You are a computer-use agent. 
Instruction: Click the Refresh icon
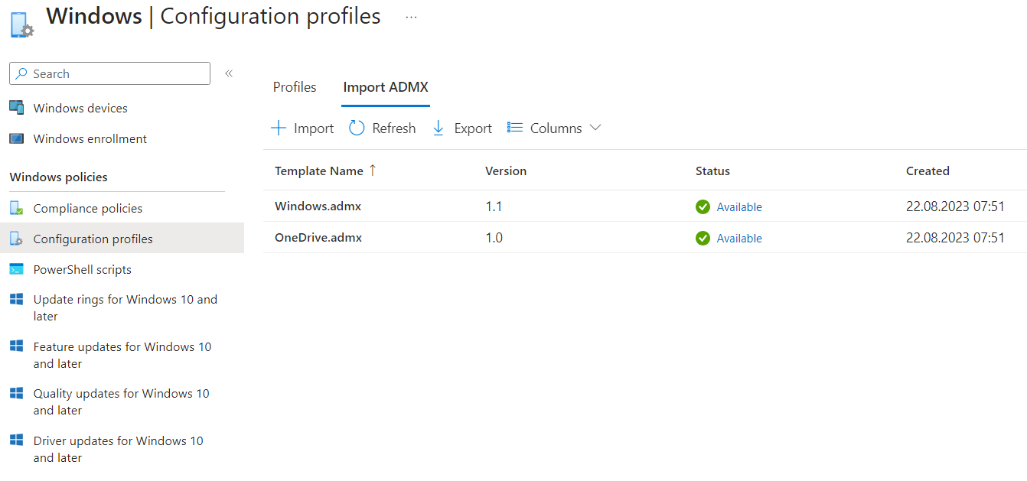(x=357, y=128)
